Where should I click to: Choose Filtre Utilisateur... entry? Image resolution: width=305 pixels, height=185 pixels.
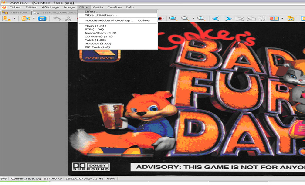118,15
